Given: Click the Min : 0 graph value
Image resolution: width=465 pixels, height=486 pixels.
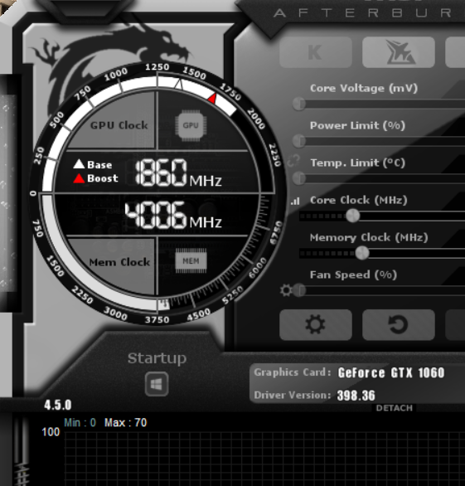Looking at the screenshot, I should coord(80,422).
